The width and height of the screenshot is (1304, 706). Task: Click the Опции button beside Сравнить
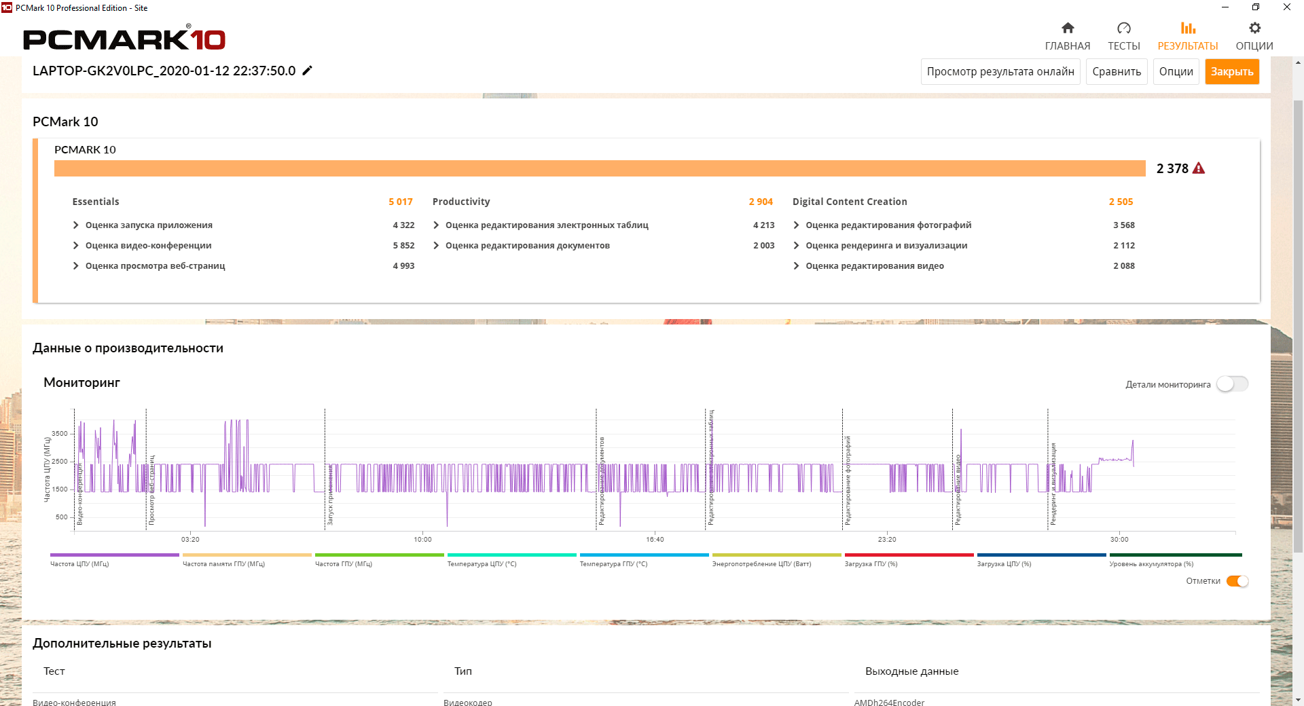pos(1176,71)
